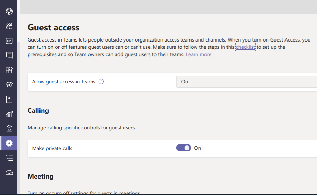Open Meetings calendar icon in sidebar
This screenshot has height=195, width=317.
[x=9, y=40]
